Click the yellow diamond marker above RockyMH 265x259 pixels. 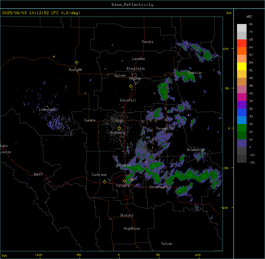pos(77,62)
